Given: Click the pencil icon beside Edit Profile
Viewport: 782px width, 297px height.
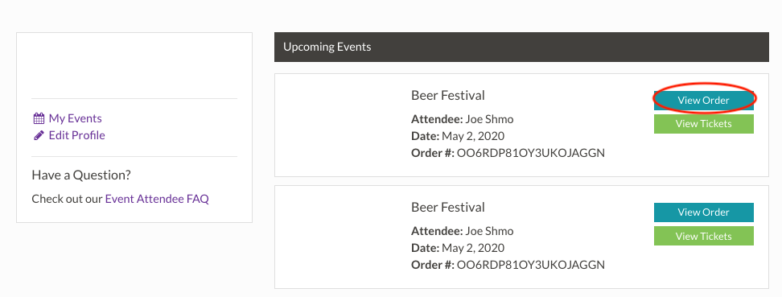Looking at the screenshot, I should (39, 136).
